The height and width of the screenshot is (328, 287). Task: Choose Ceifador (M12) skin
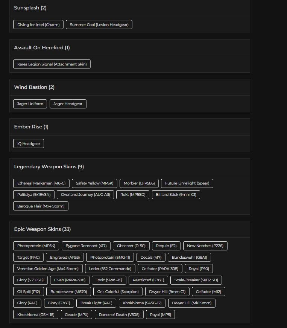(208, 291)
